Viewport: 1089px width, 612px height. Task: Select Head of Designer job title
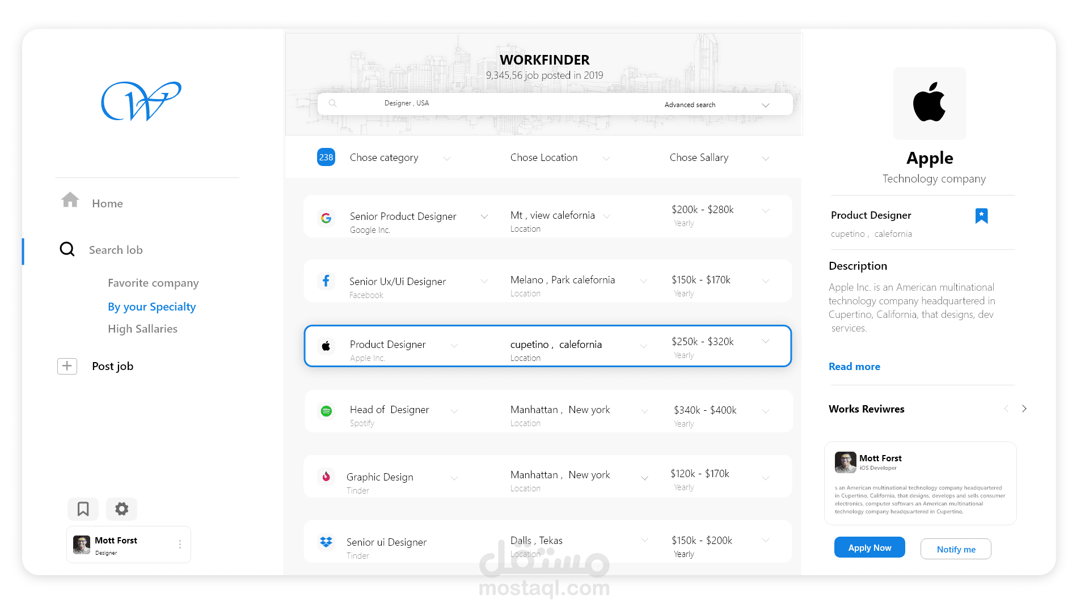(x=389, y=410)
